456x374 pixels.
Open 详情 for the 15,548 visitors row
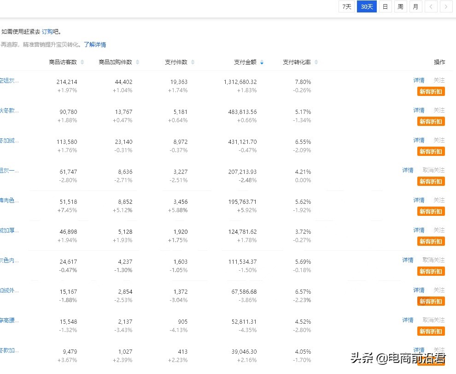[408, 320]
